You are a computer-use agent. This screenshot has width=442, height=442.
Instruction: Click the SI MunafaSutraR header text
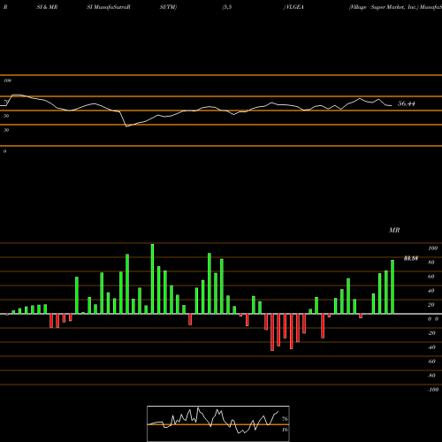tap(109, 7)
